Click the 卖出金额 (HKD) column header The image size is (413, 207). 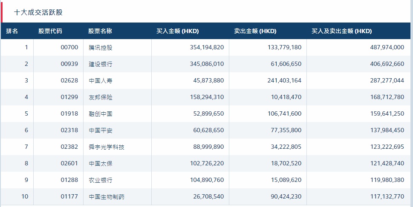255,31
